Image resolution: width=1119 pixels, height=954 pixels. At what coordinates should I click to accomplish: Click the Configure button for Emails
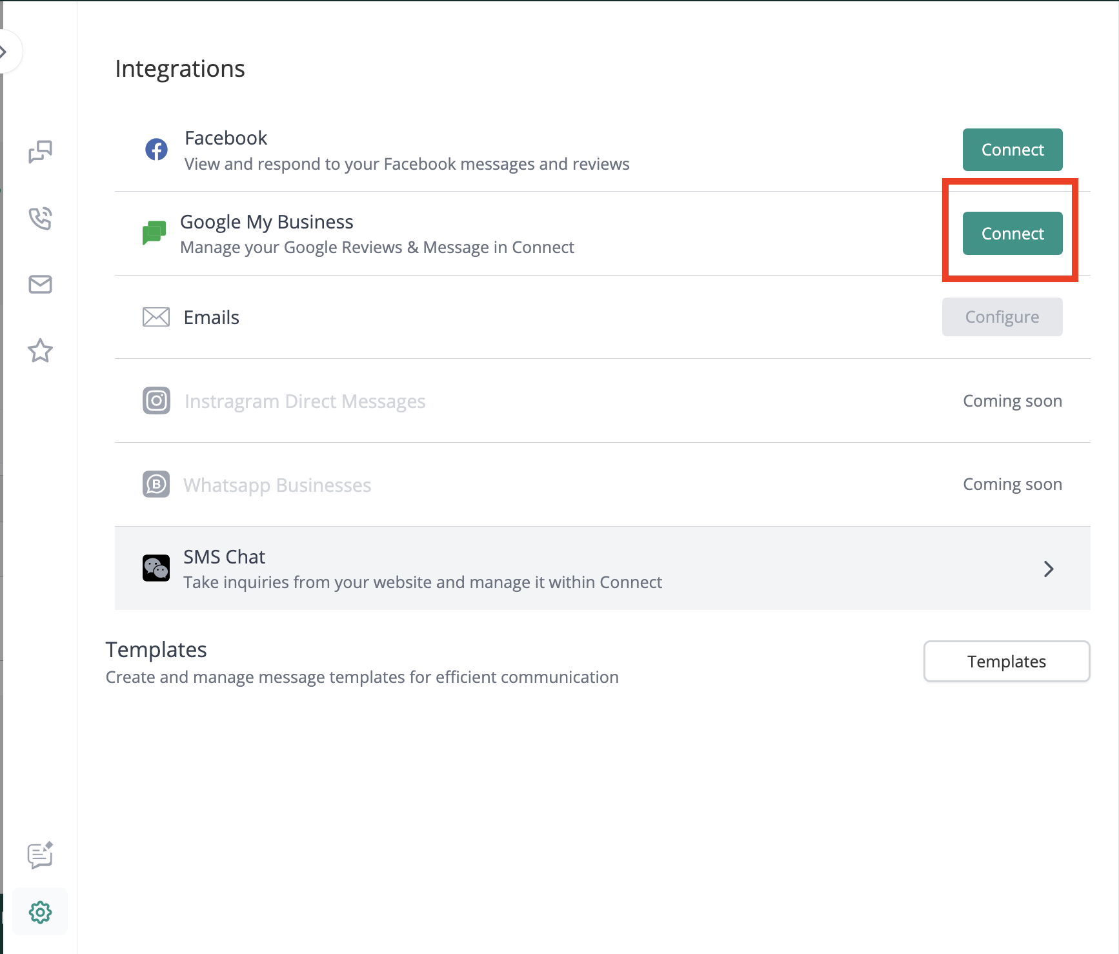pos(1002,317)
